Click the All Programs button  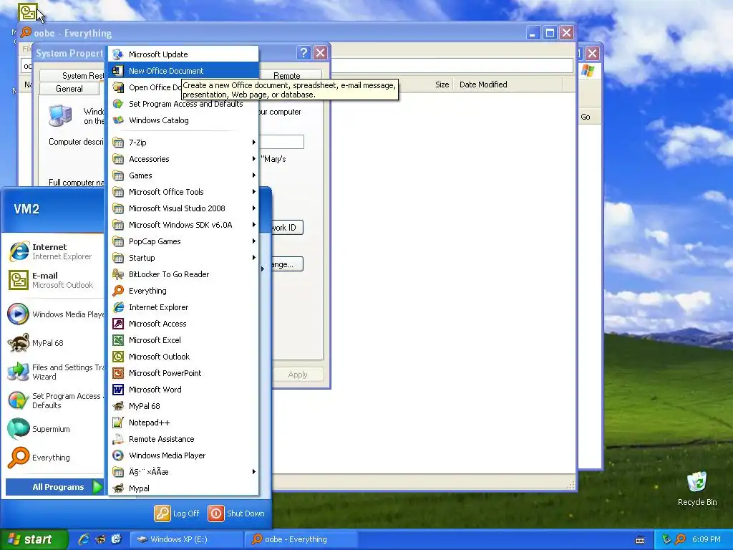54,487
